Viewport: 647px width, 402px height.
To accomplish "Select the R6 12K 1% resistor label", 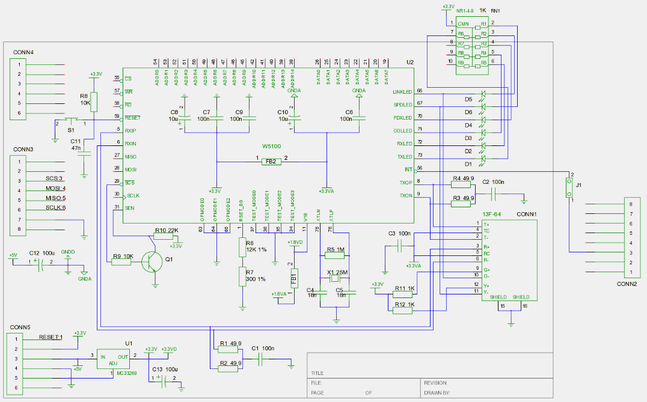I will [x=256, y=246].
